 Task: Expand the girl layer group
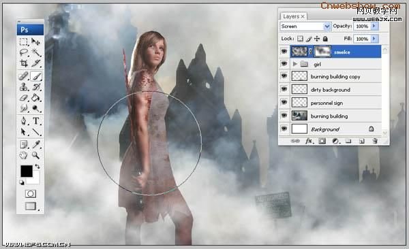click(x=295, y=64)
